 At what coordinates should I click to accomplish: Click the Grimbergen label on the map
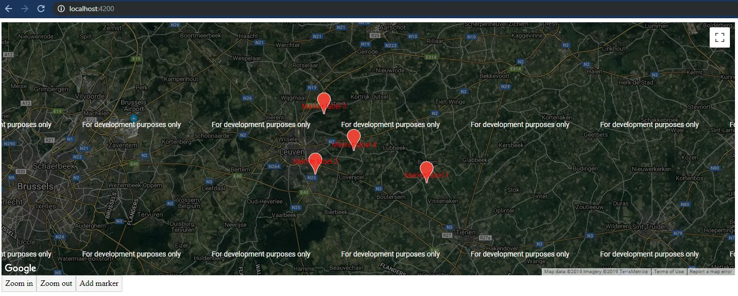click(51, 89)
